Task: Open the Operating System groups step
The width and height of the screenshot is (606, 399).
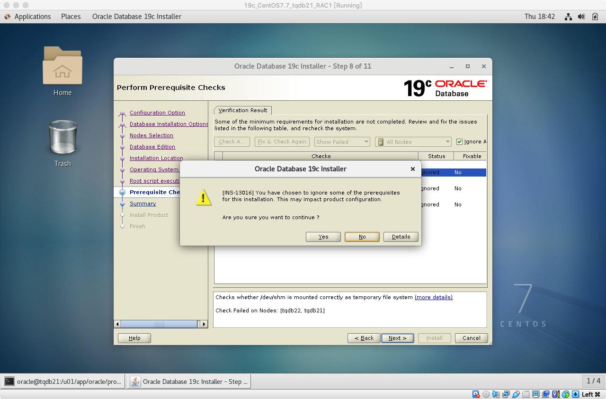Action: pyautogui.click(x=154, y=169)
